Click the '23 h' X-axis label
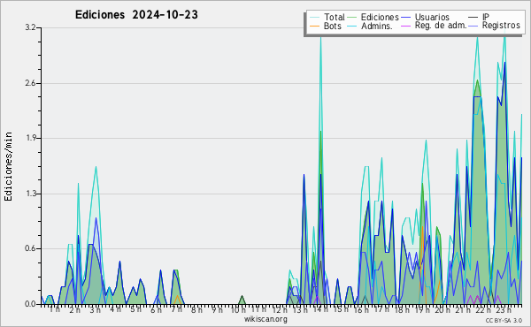 [504, 309]
